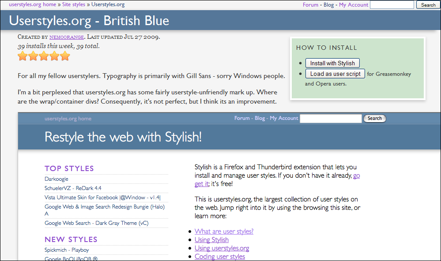The image size is (441, 261).
Task: Open Blog in the preview header
Action: [260, 118]
